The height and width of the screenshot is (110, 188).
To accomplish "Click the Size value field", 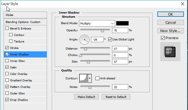I will pyautogui.click(x=120, y=62).
